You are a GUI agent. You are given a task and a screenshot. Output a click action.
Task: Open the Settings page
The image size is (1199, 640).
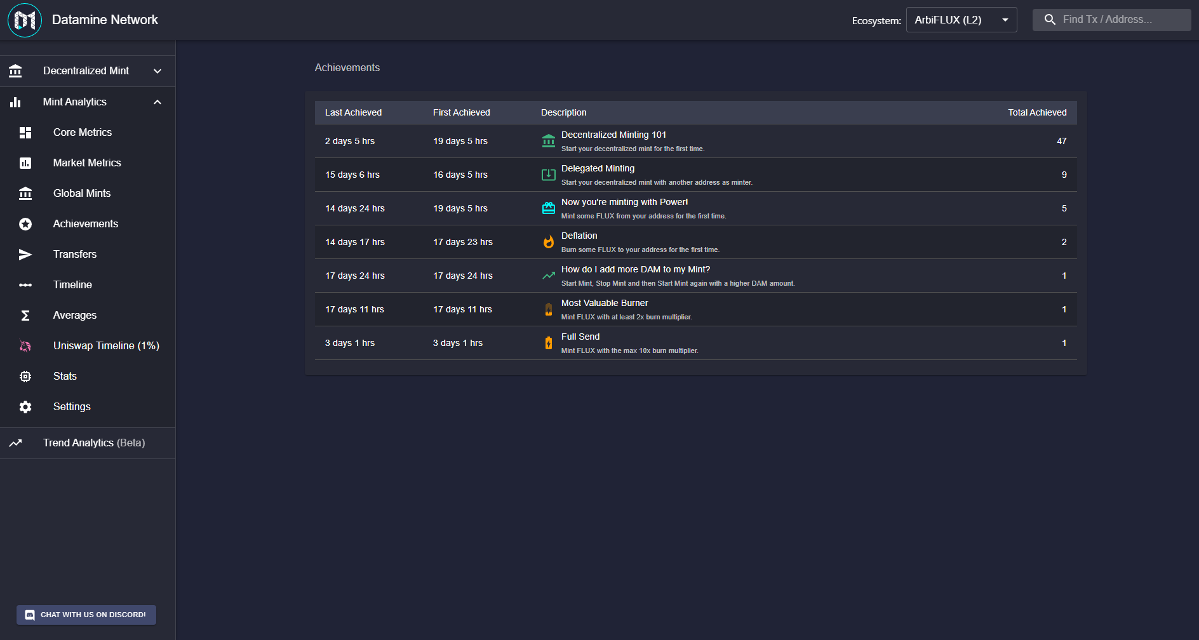point(88,406)
